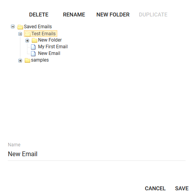Image resolution: width=193 pixels, height=195 pixels.
Task: Click the Saved Emails folder icon
Action: [20, 27]
